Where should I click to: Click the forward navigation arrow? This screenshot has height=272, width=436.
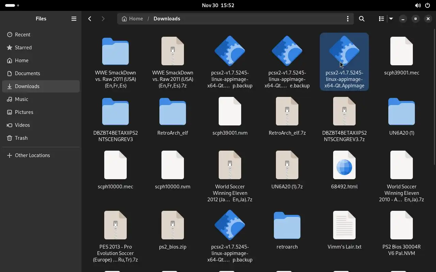pos(103,19)
